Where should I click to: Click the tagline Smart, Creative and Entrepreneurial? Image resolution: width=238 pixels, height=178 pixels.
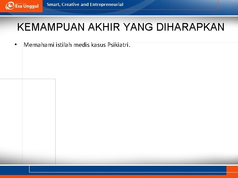pyautogui.click(x=85, y=4)
